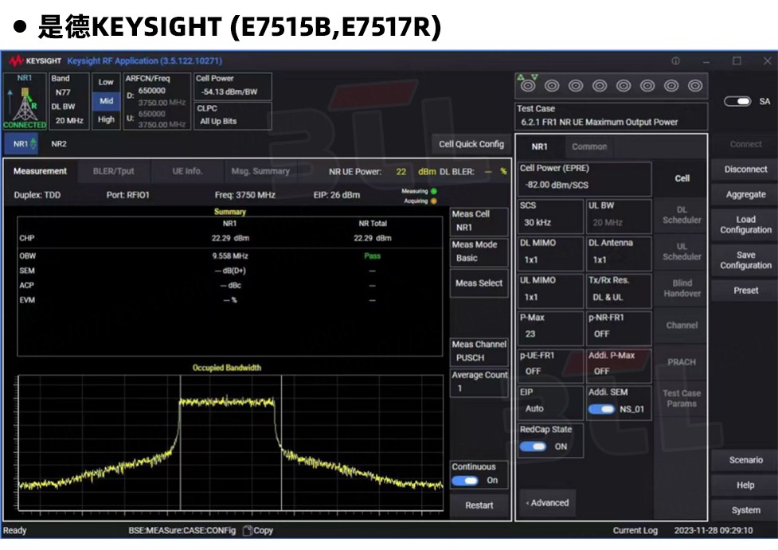Click the Restart measurement button
Image resolution: width=778 pixels, height=550 pixels.
pyautogui.click(x=479, y=505)
